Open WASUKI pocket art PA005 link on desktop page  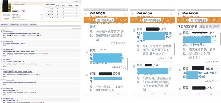14,43
